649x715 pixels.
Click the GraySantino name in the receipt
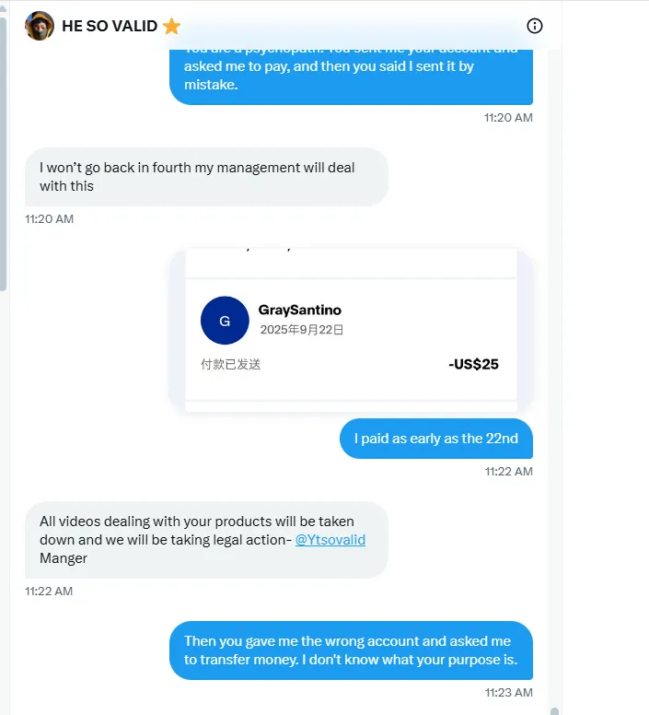click(x=300, y=311)
